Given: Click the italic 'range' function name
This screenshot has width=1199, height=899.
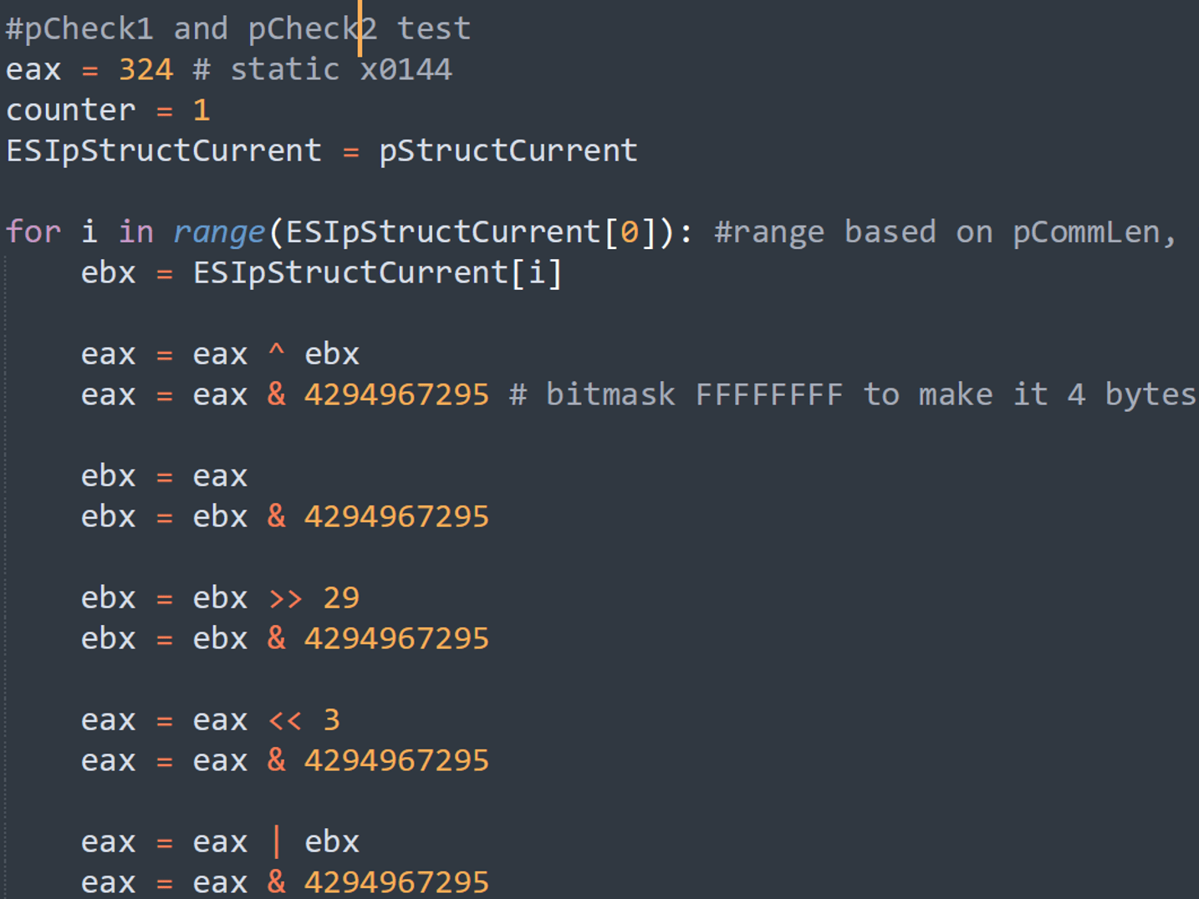Looking at the screenshot, I should click(219, 232).
